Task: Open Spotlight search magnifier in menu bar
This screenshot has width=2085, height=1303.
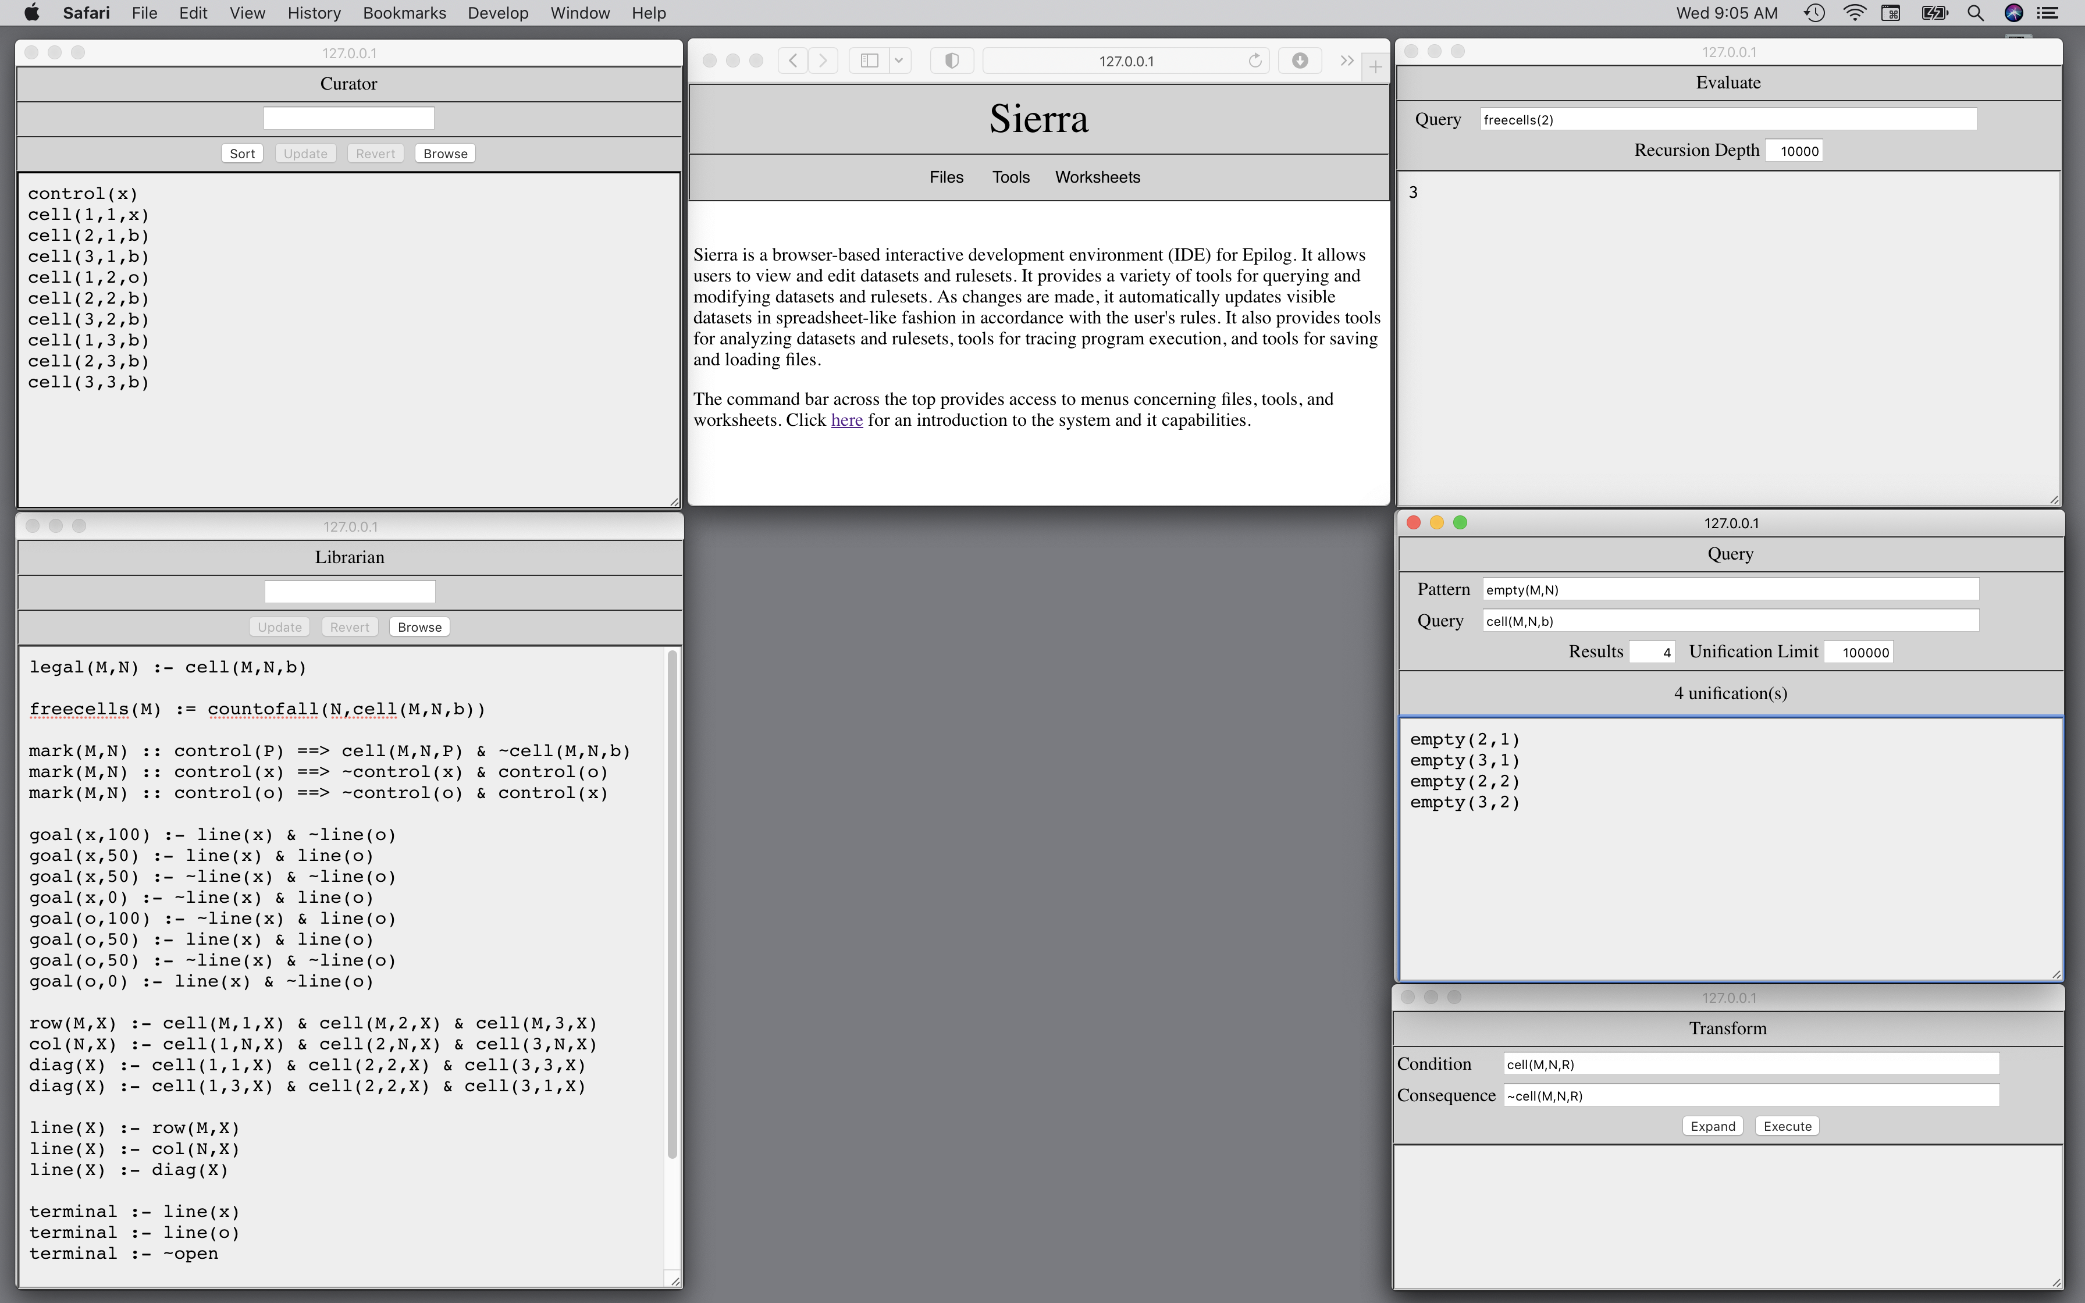Action: [x=1976, y=13]
